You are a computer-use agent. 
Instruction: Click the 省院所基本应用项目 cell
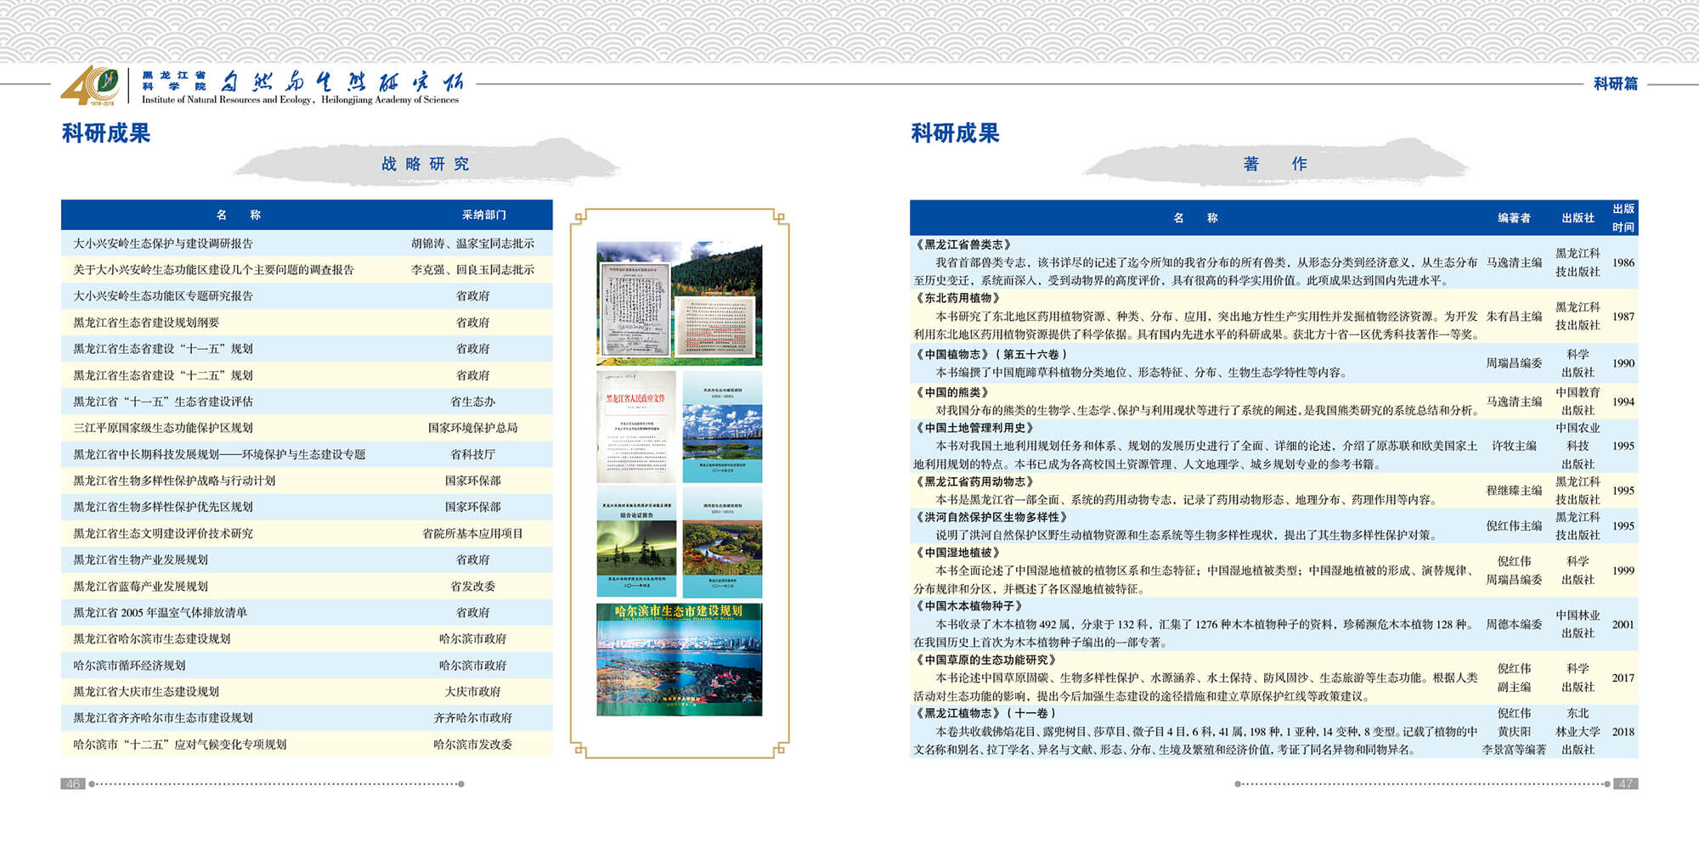click(472, 534)
